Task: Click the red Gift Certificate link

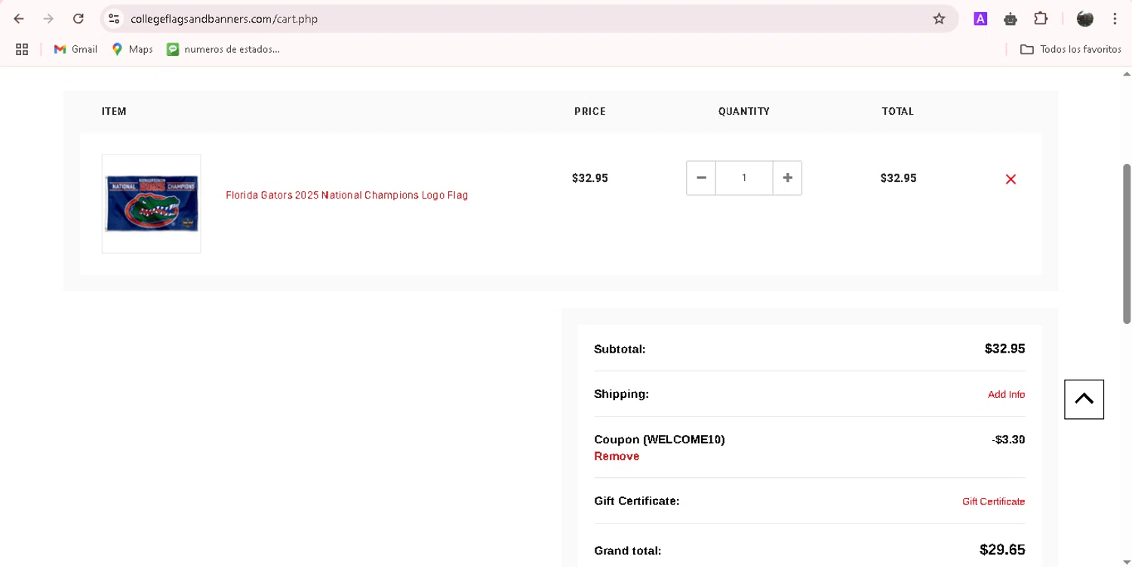Action: click(993, 501)
